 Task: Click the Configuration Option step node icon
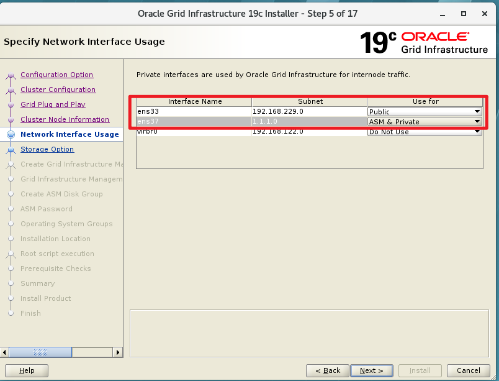(11, 75)
